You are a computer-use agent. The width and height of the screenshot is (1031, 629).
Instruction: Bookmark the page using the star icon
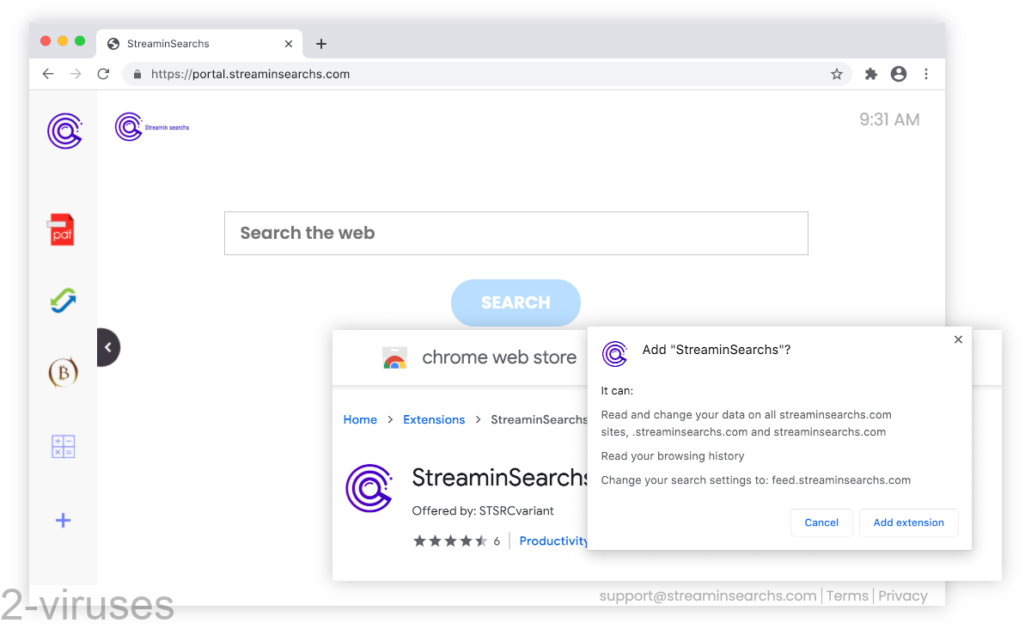836,74
